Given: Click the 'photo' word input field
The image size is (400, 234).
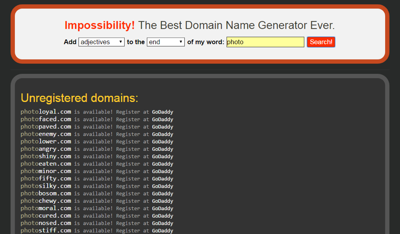Looking at the screenshot, I should (x=265, y=42).
